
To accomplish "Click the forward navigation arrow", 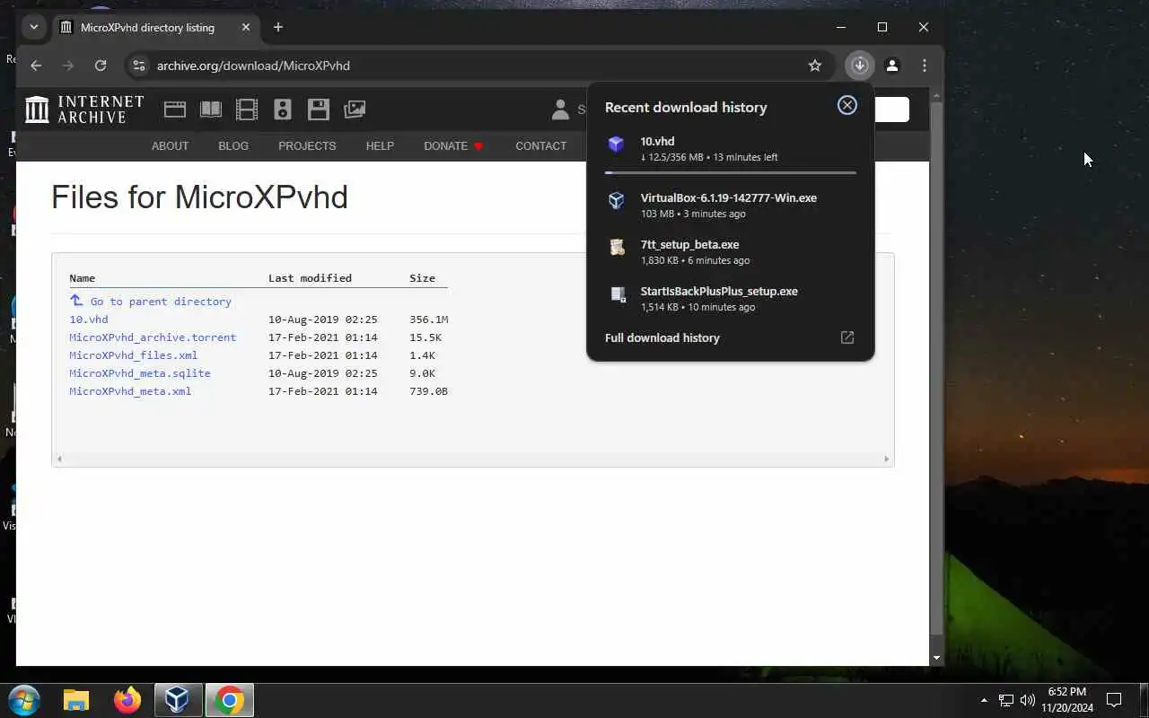I will 68,66.
